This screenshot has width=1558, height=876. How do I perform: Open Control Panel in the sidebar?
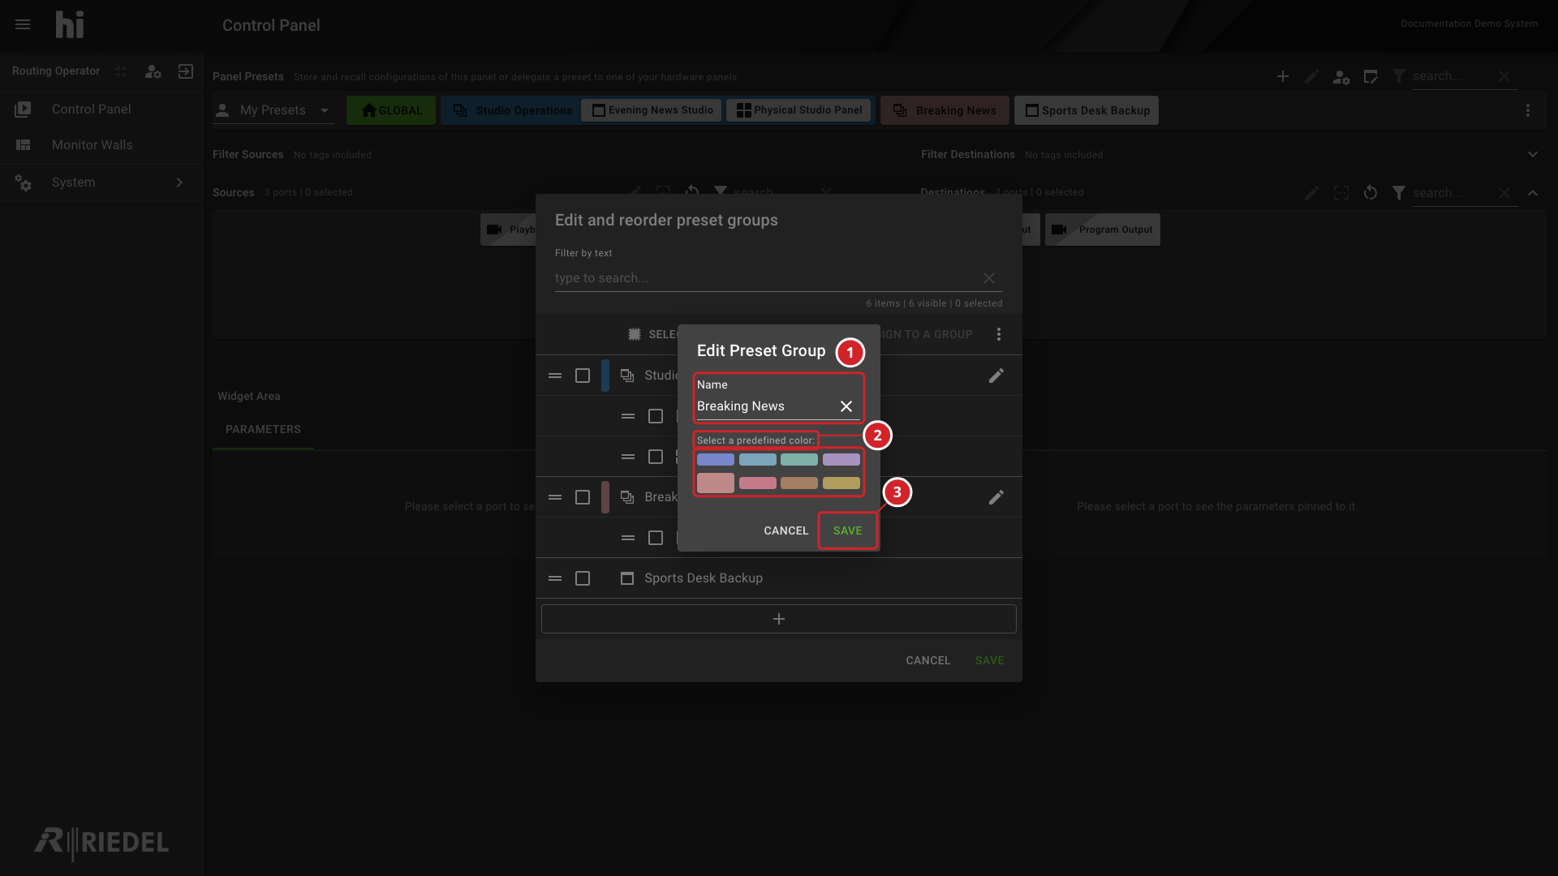(101, 109)
